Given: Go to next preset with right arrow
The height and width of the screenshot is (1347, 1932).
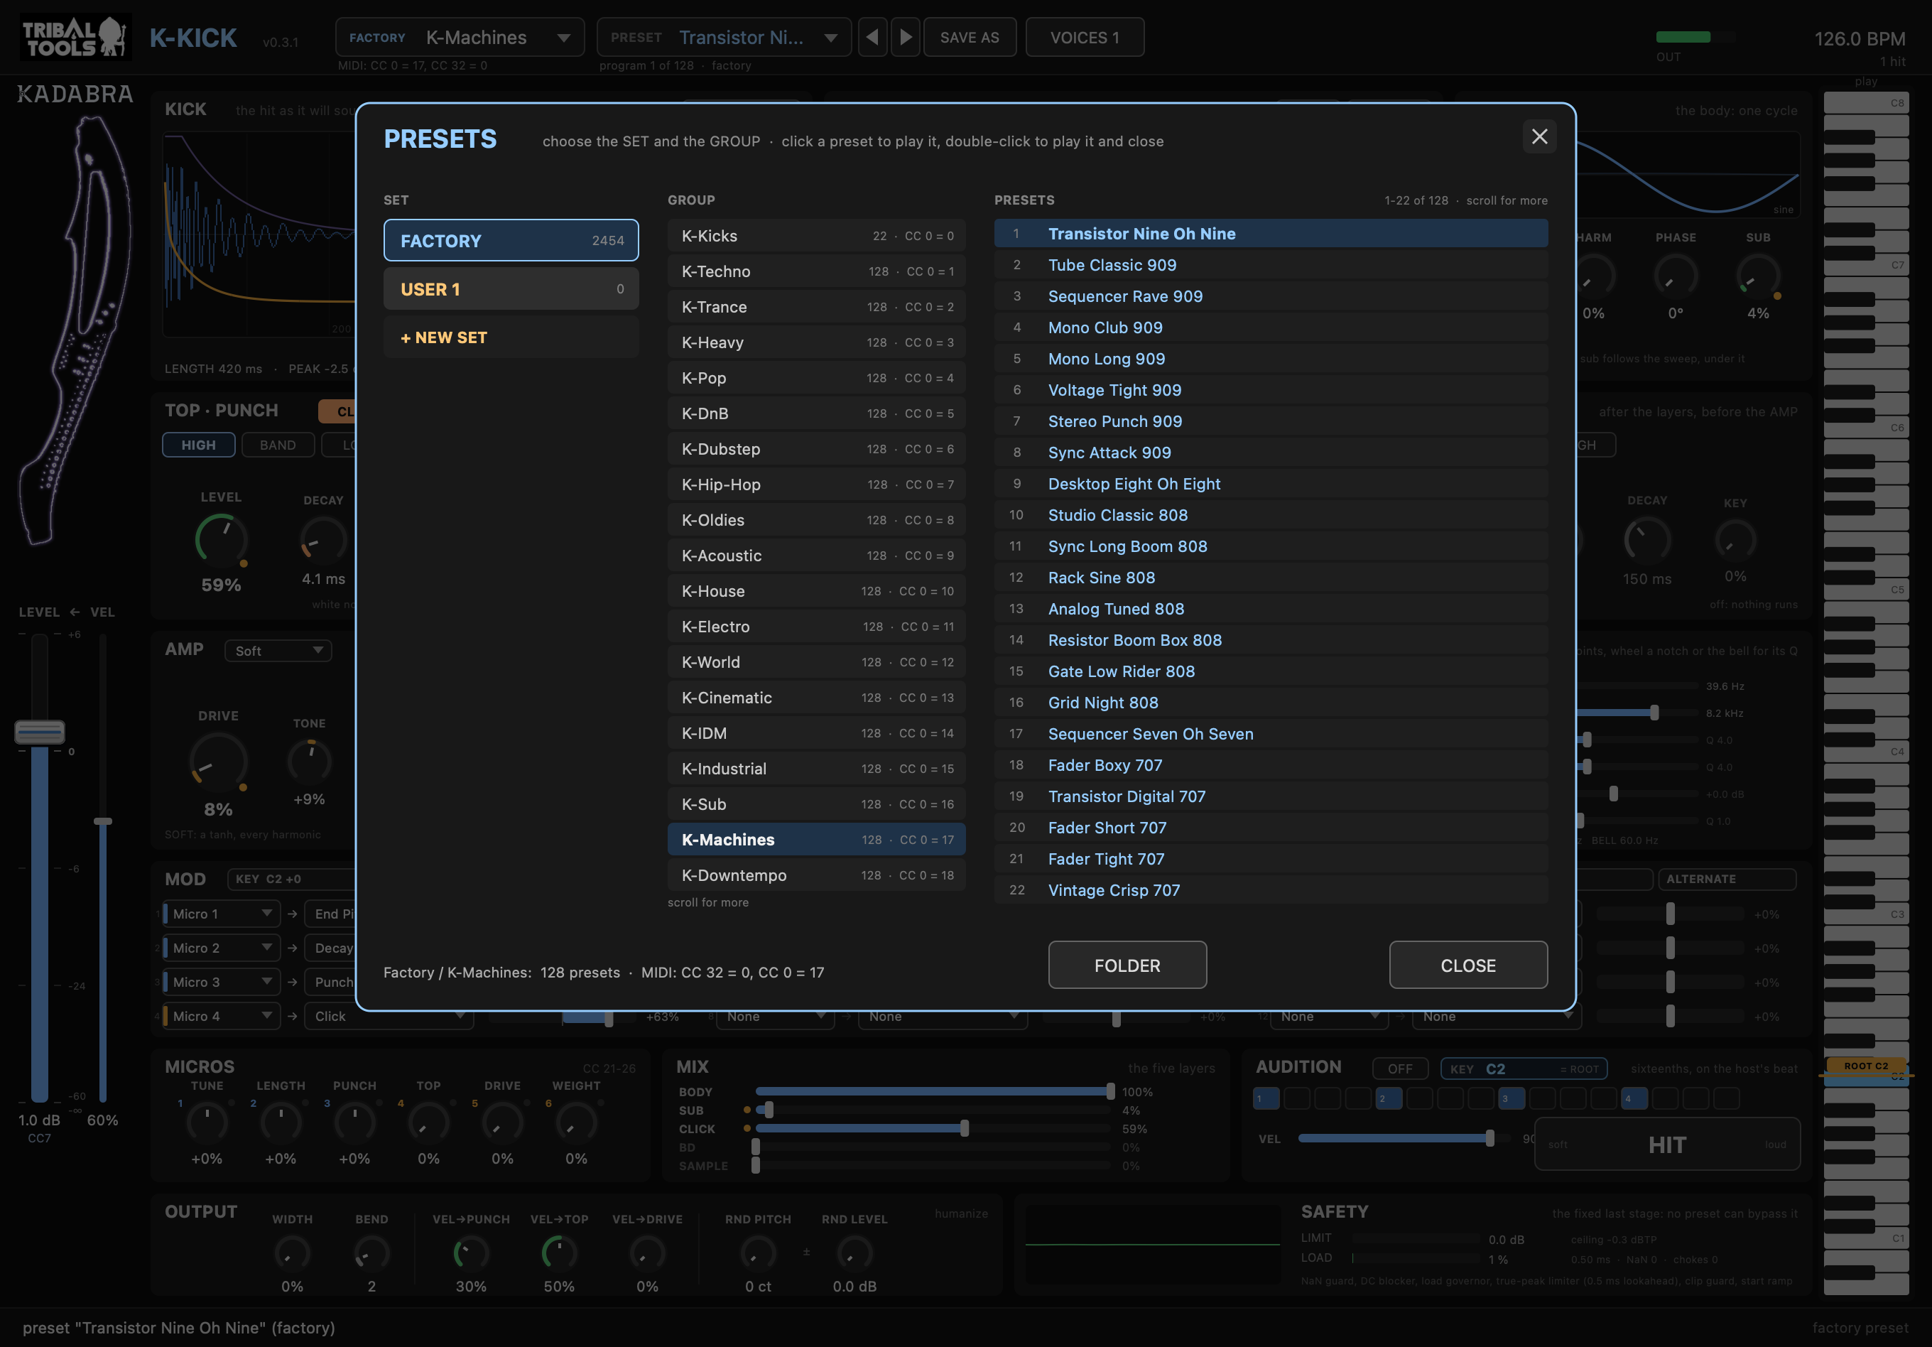Looking at the screenshot, I should (x=906, y=37).
